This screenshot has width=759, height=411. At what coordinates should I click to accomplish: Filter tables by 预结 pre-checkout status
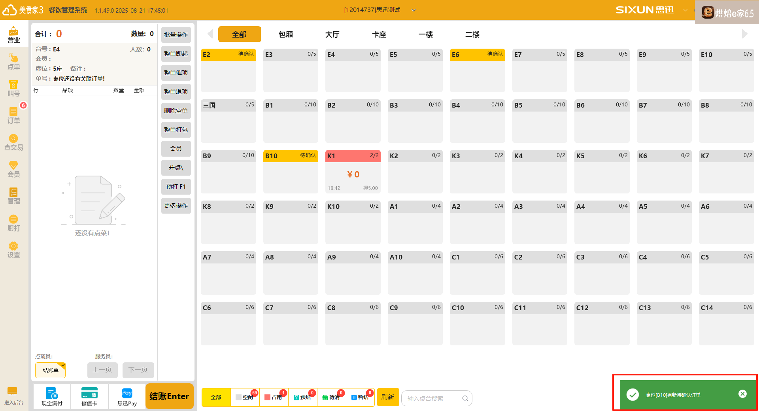[303, 397]
